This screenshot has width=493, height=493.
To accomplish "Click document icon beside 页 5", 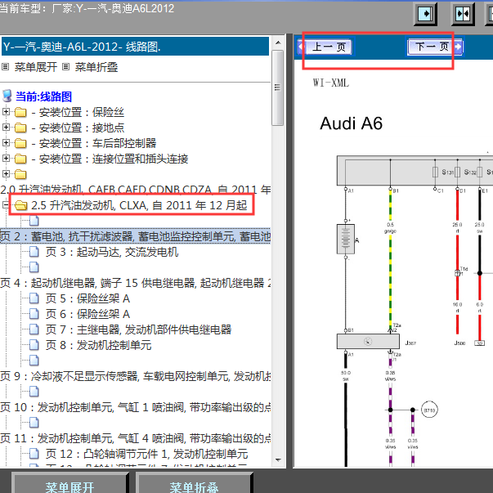I will click(x=34, y=298).
